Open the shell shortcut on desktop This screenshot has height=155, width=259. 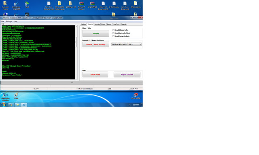point(27,4)
